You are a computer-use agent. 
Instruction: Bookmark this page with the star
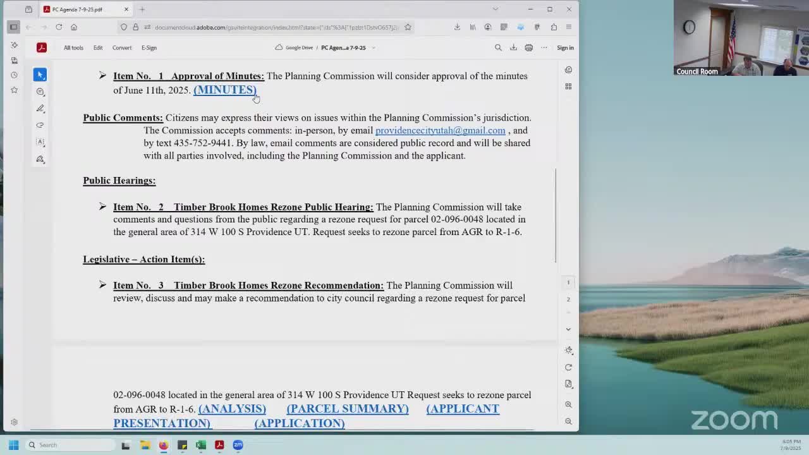pyautogui.click(x=408, y=27)
